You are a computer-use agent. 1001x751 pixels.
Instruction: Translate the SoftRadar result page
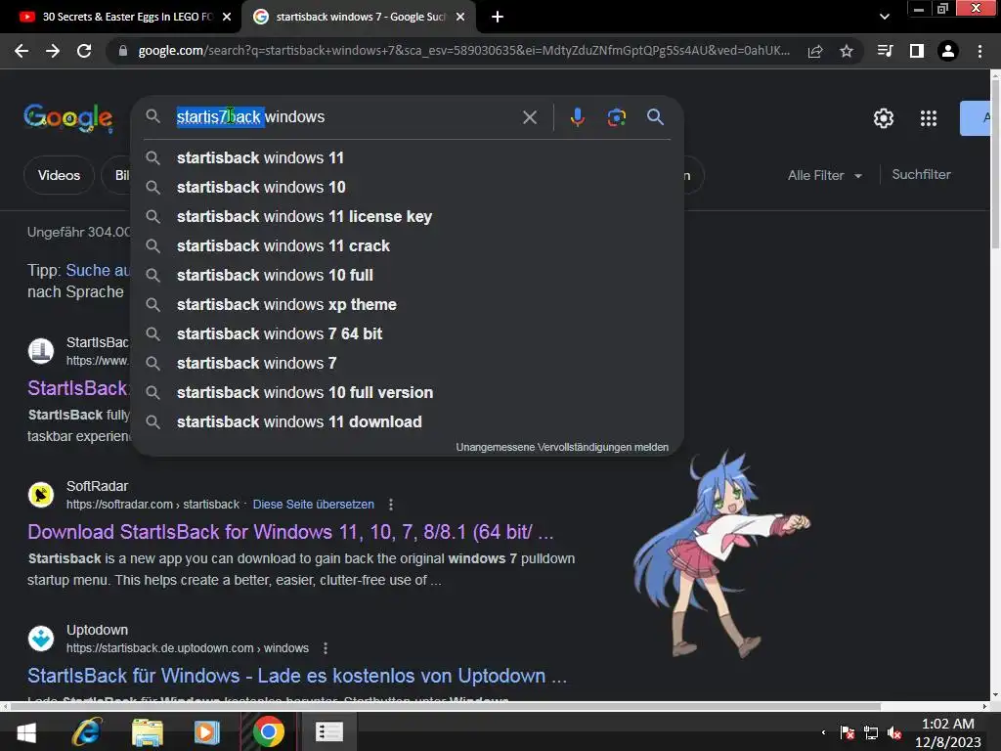[x=314, y=505]
